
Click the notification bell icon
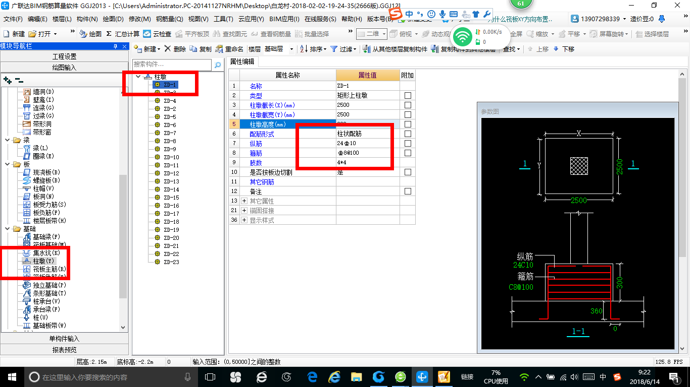click(662, 19)
